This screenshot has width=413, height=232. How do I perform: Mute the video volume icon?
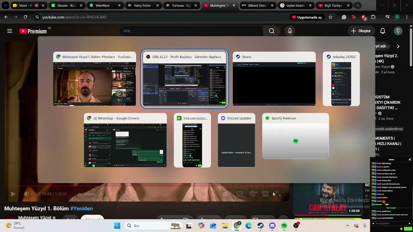click(26, 194)
